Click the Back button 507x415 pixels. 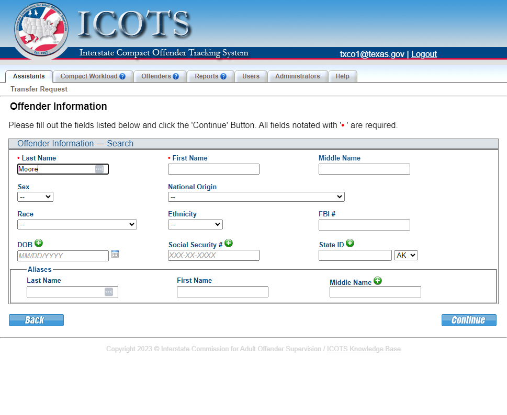coord(36,320)
